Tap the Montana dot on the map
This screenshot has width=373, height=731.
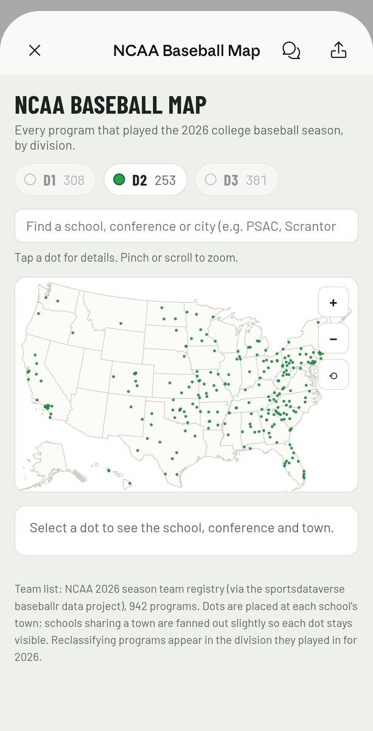click(x=120, y=323)
